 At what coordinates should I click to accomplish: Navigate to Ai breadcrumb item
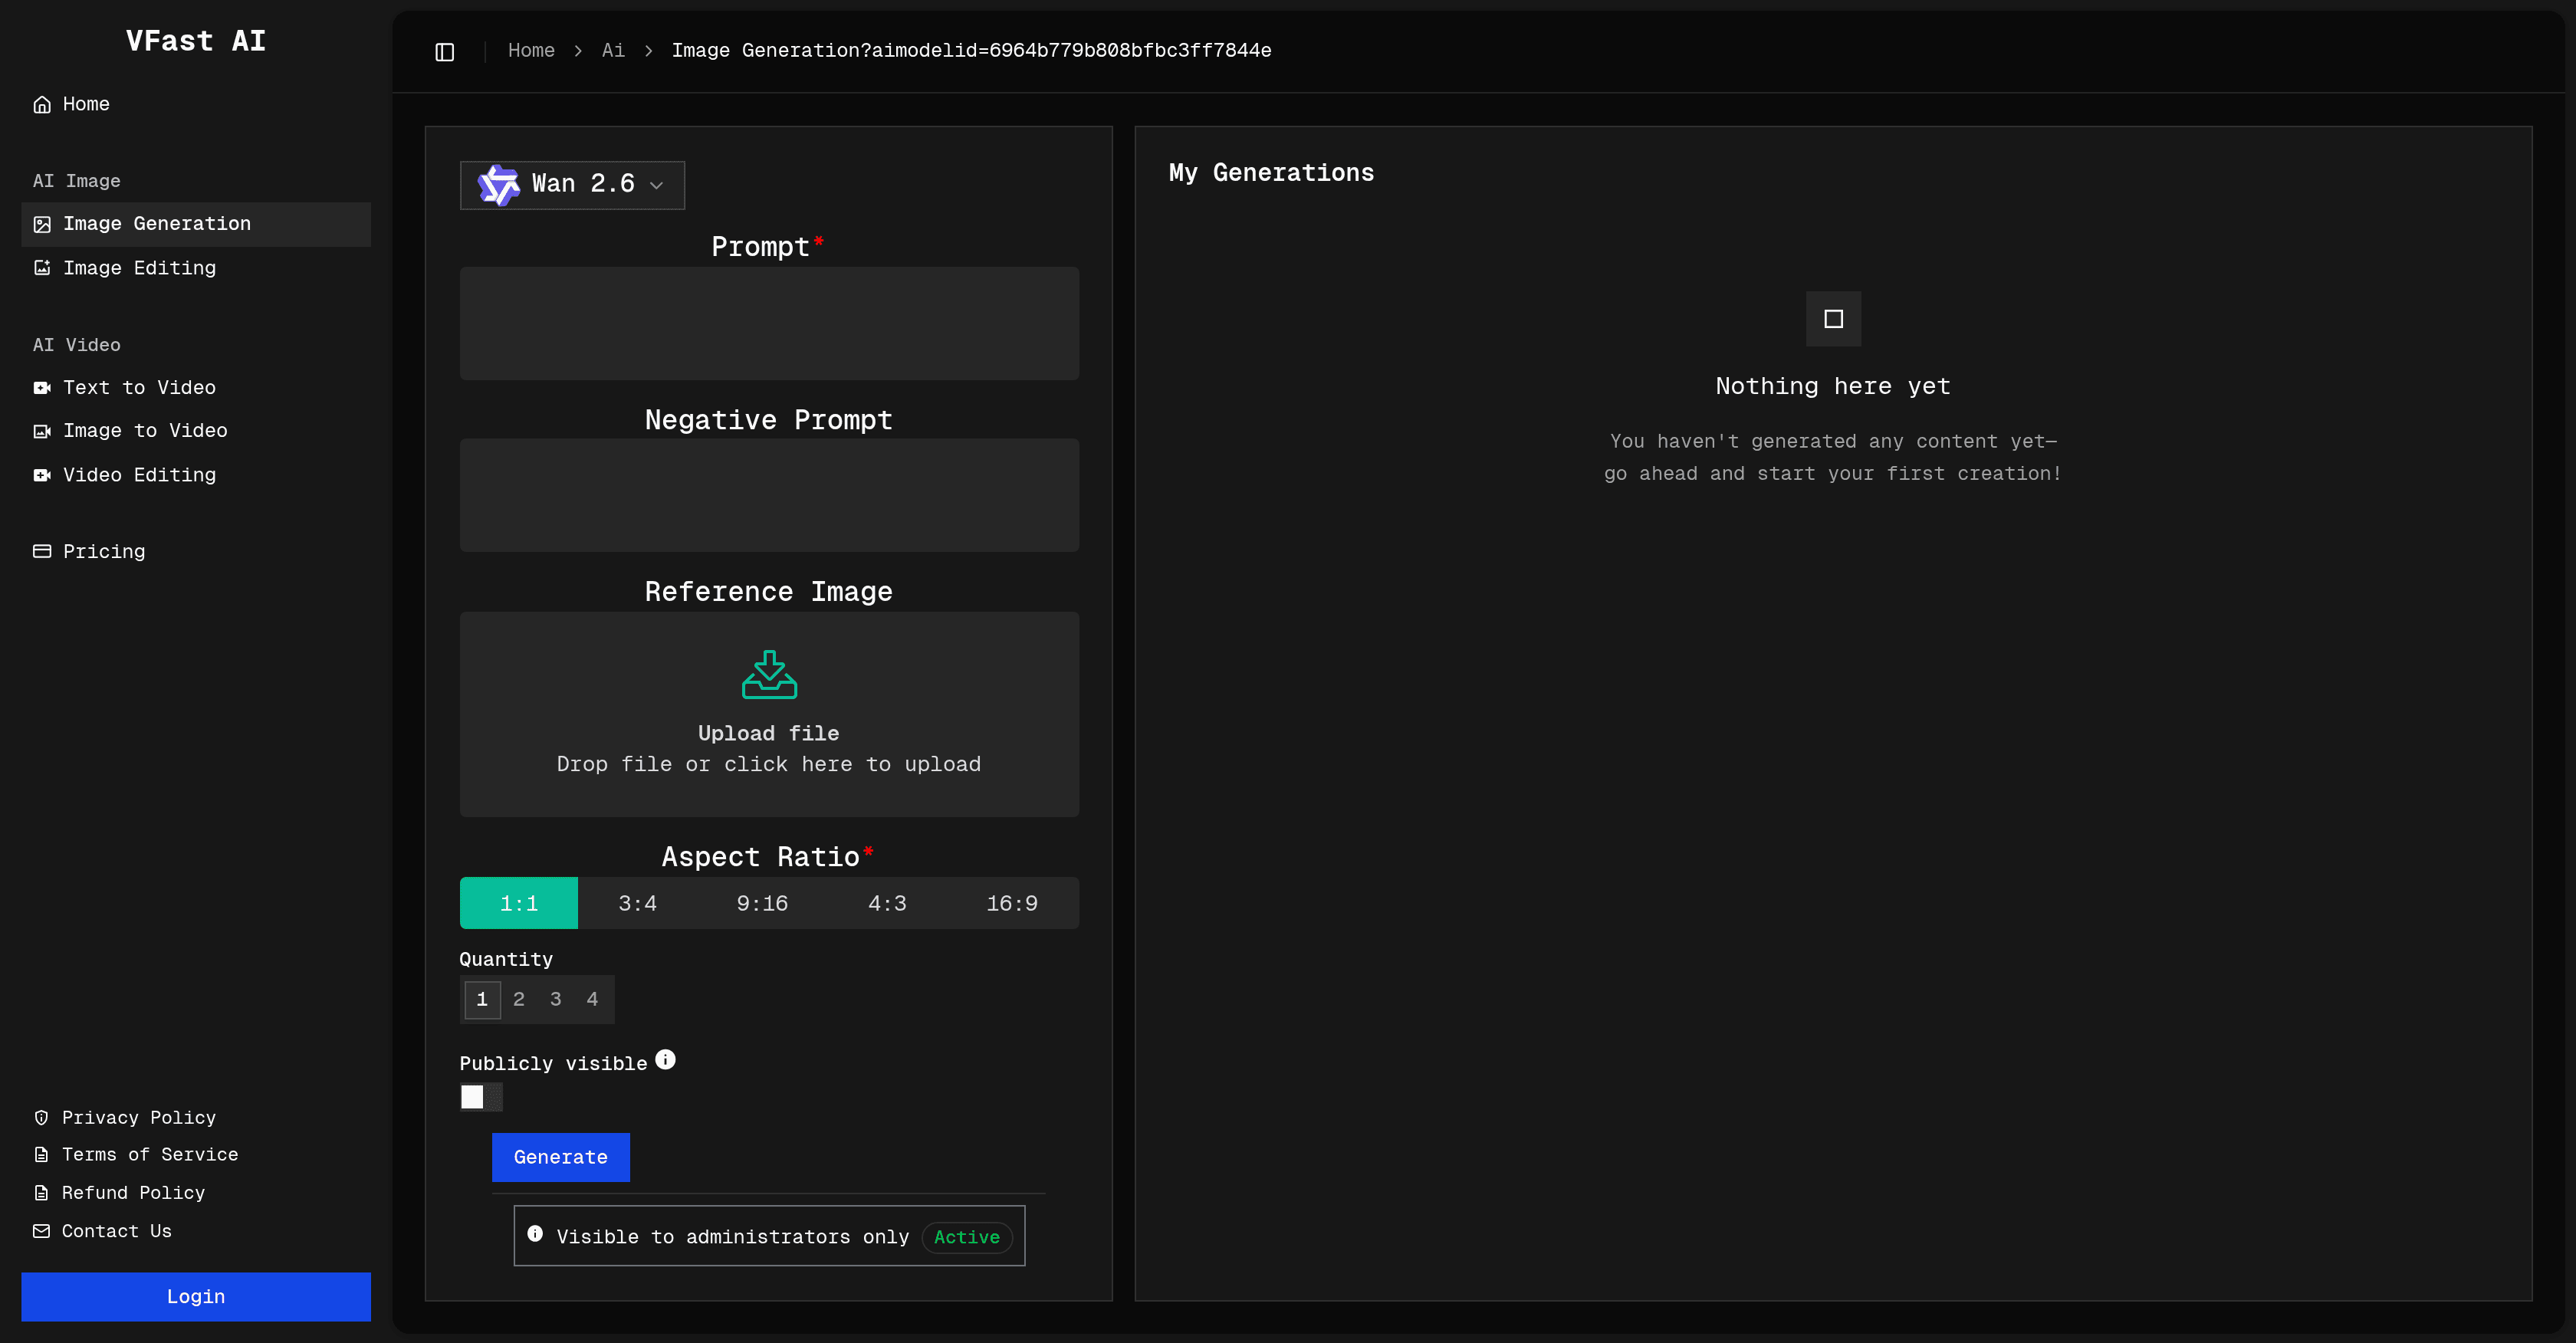[x=613, y=51]
